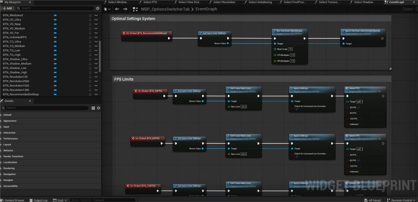Expand the Render Transform category in Details
The image size is (418, 202).
coord(1,156)
